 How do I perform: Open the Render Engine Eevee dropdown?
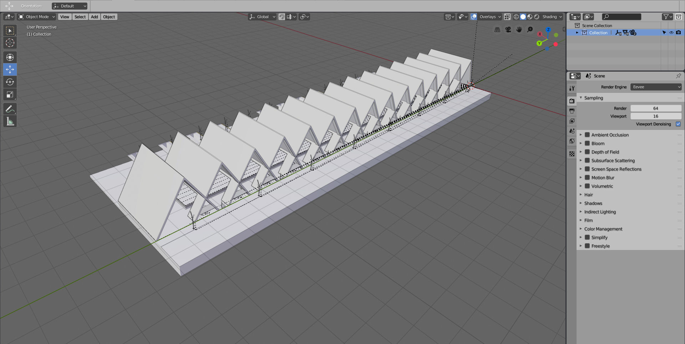coord(656,87)
